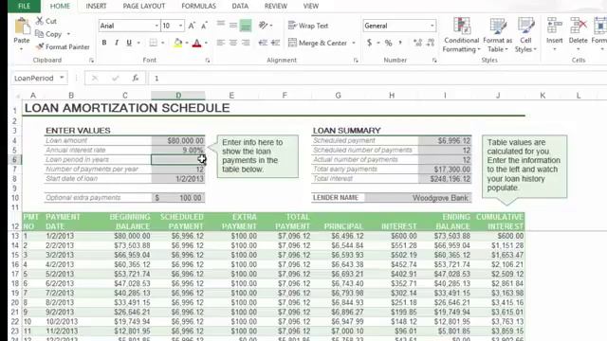Click the Orientation text angle icon

click(x=264, y=26)
